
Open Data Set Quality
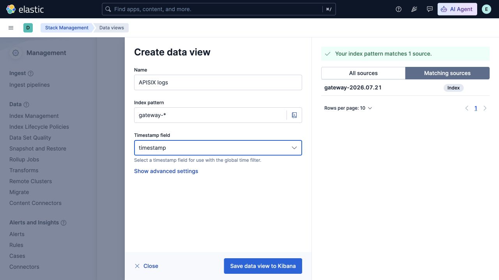pyautogui.click(x=30, y=138)
